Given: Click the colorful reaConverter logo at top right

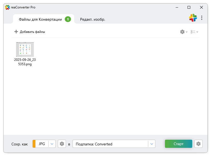Looking at the screenshot, I should pyautogui.click(x=193, y=18).
